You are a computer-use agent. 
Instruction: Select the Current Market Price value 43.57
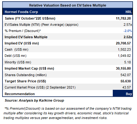(x=126, y=87)
